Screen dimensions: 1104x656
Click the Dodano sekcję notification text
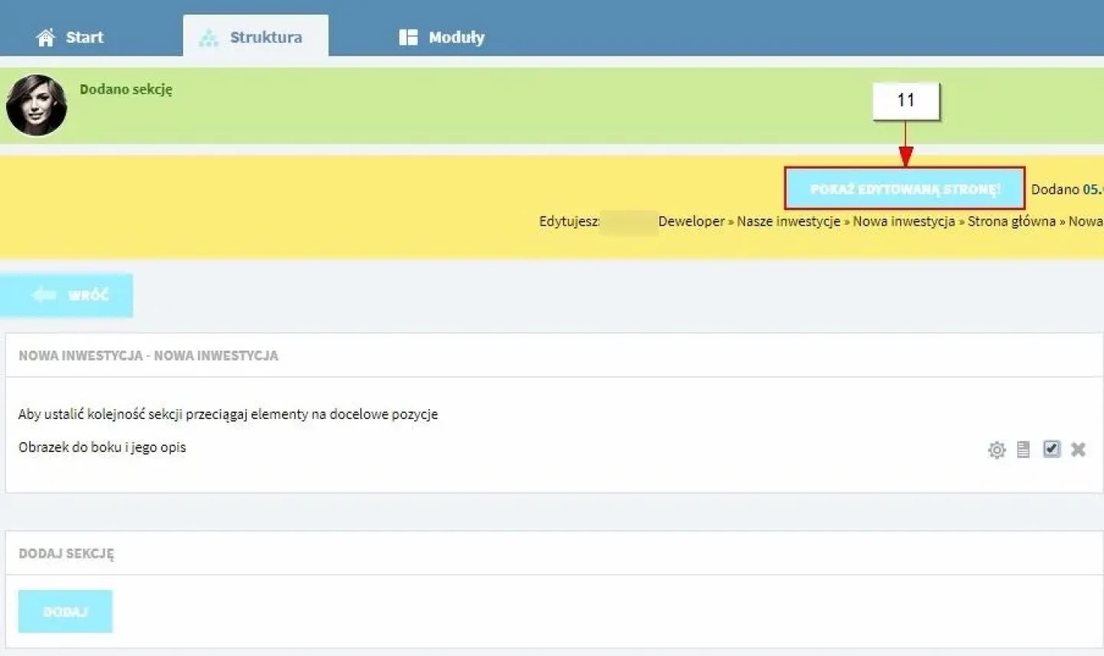pyautogui.click(x=126, y=89)
